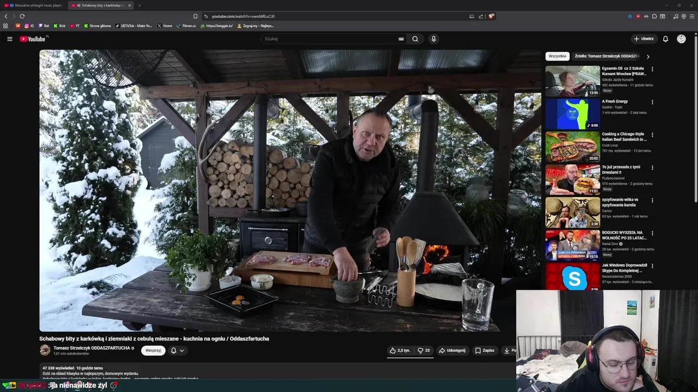Open the browser extensions puzzle icon

coord(654,16)
